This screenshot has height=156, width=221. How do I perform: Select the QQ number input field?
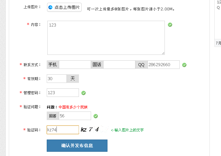point(163,65)
